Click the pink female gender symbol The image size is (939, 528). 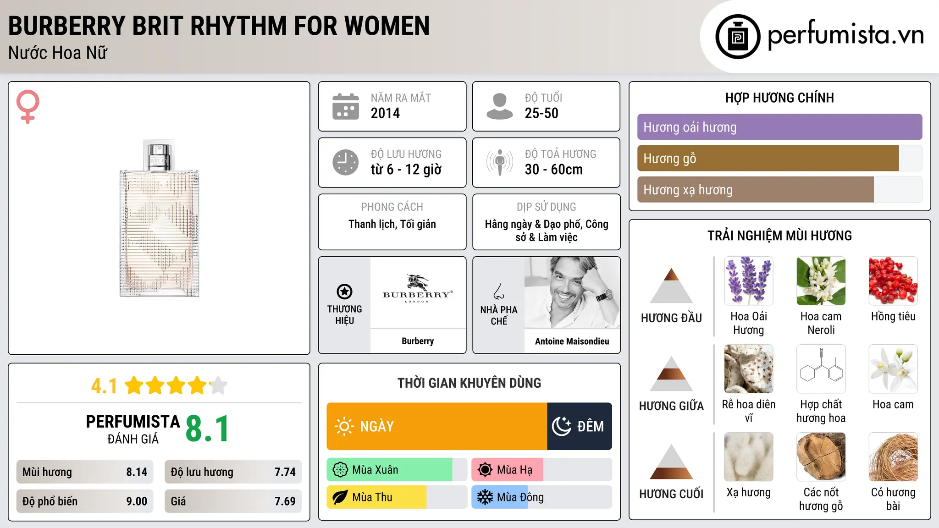[28, 106]
